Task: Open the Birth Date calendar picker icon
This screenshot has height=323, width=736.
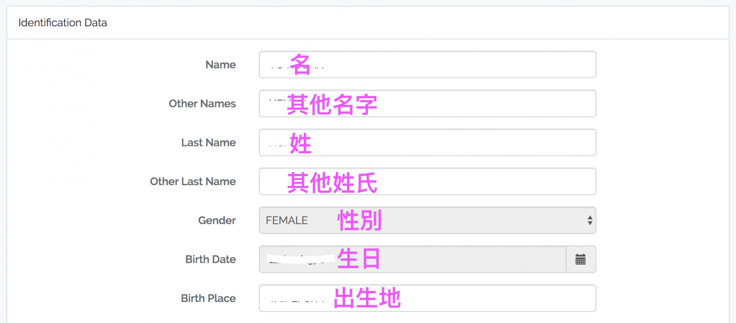Action: point(580,259)
